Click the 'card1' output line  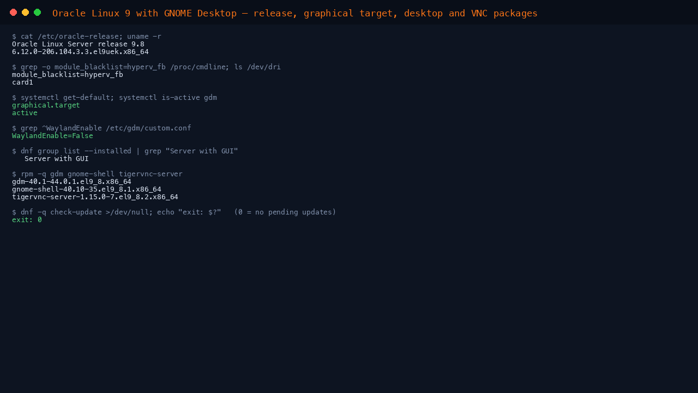click(22, 82)
